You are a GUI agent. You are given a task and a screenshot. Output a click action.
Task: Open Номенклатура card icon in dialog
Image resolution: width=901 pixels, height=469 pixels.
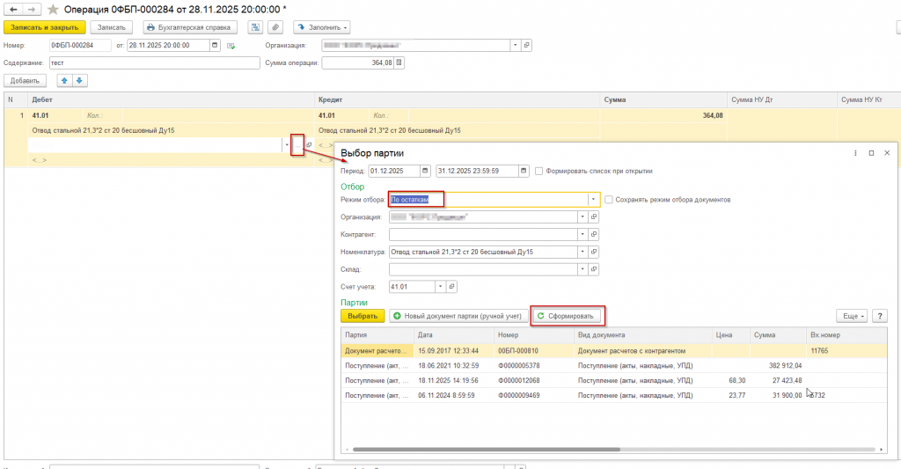[x=594, y=252]
